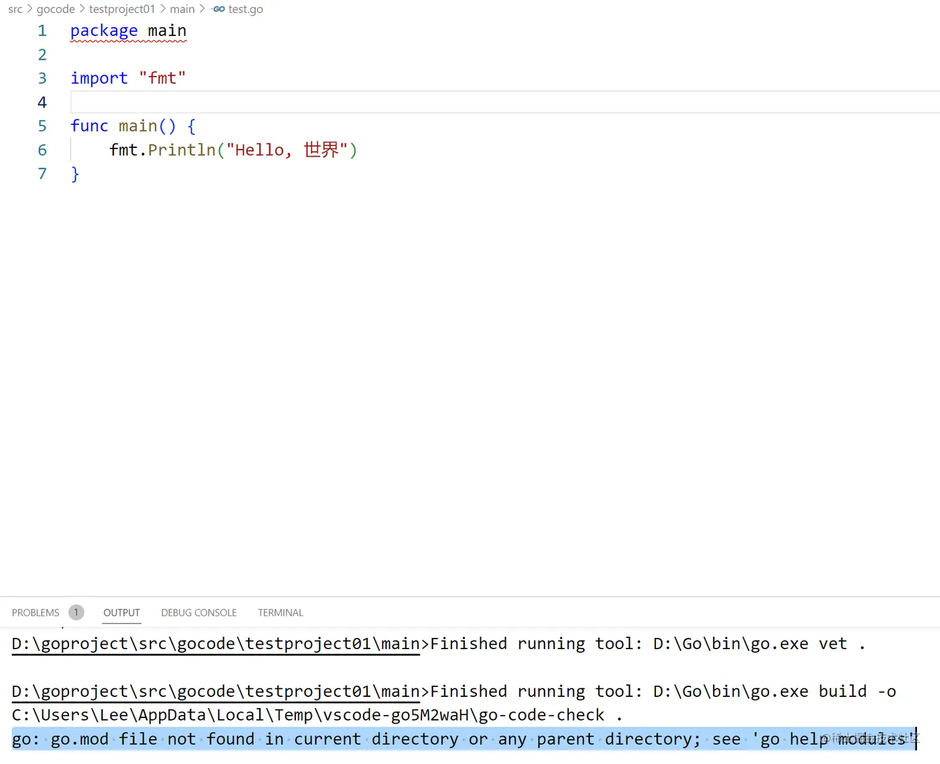Click the Go file icon beside test.go
Image resolution: width=940 pixels, height=764 pixels.
[218, 9]
